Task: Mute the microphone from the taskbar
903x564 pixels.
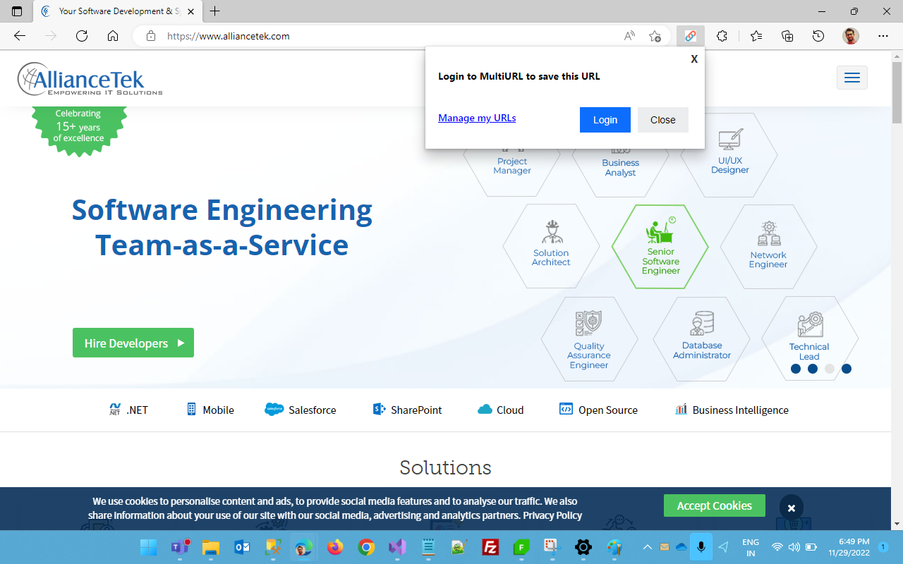Action: point(701,547)
